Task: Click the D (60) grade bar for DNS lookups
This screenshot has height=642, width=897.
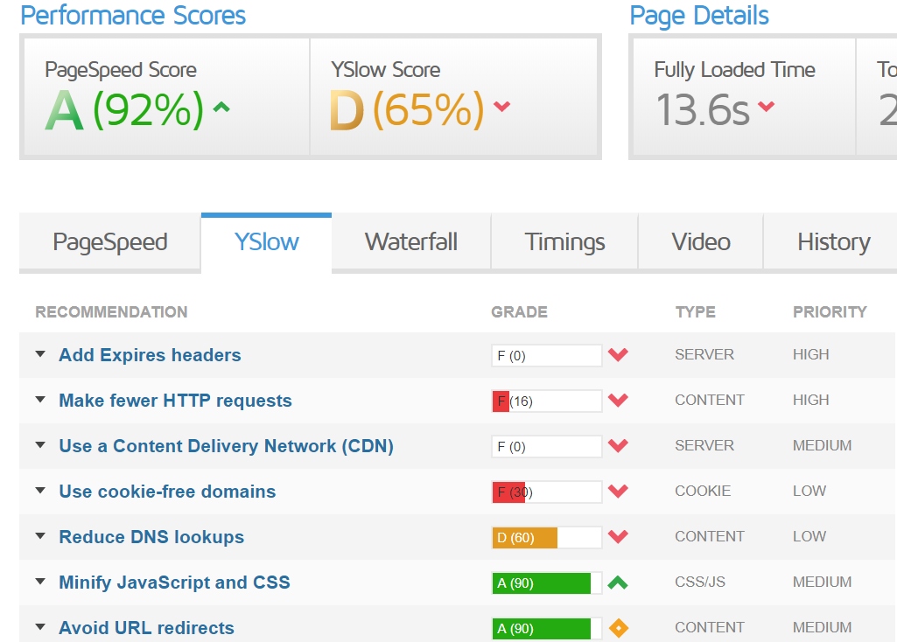Action: 546,537
